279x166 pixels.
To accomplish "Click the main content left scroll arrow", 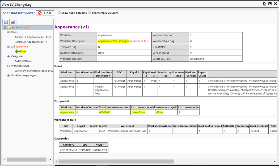I will (x=56, y=161).
